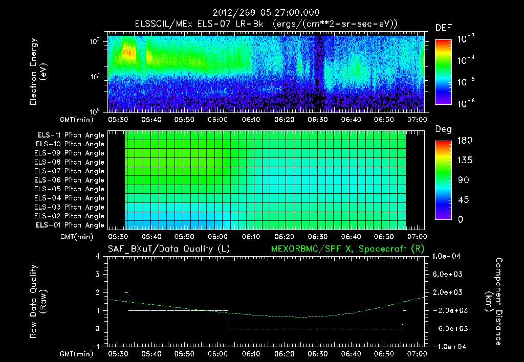Click the 135 label on Deg scale
Screen dimensions: 524x362
pos(465,160)
